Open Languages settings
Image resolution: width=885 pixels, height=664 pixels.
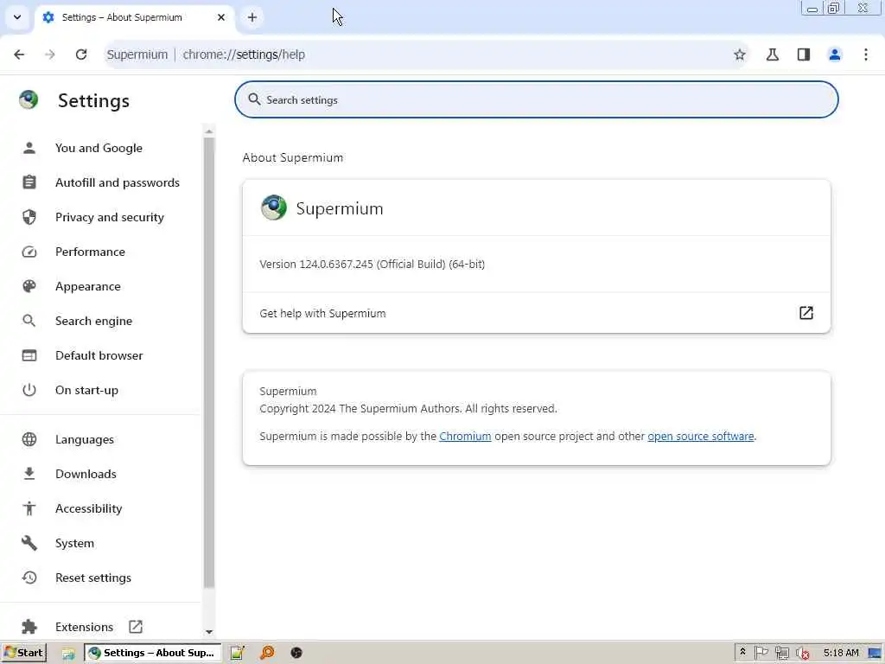point(85,439)
